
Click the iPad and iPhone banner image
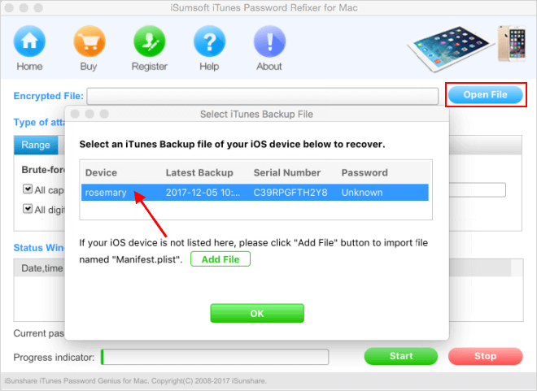pos(466,48)
